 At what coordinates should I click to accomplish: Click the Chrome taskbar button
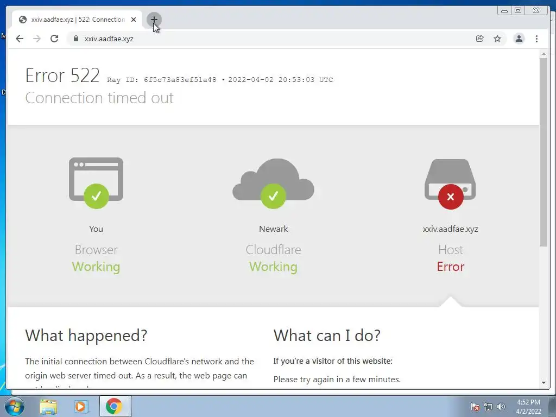click(113, 406)
